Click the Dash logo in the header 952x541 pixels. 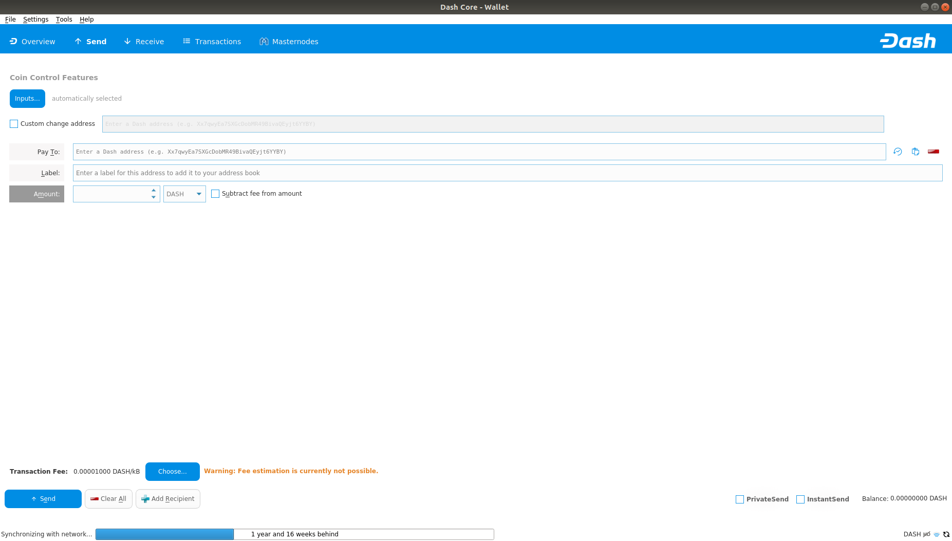coord(908,41)
